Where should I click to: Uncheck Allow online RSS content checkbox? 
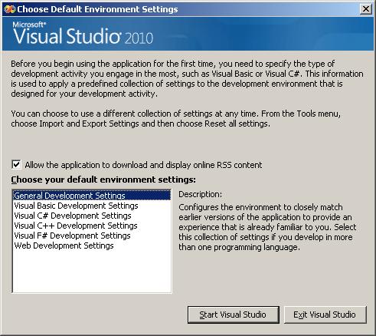[16, 165]
